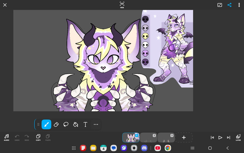Launch YouTube from the taskbar

[x=157, y=148]
